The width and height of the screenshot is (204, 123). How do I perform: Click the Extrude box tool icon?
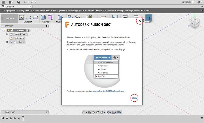point(43,17)
